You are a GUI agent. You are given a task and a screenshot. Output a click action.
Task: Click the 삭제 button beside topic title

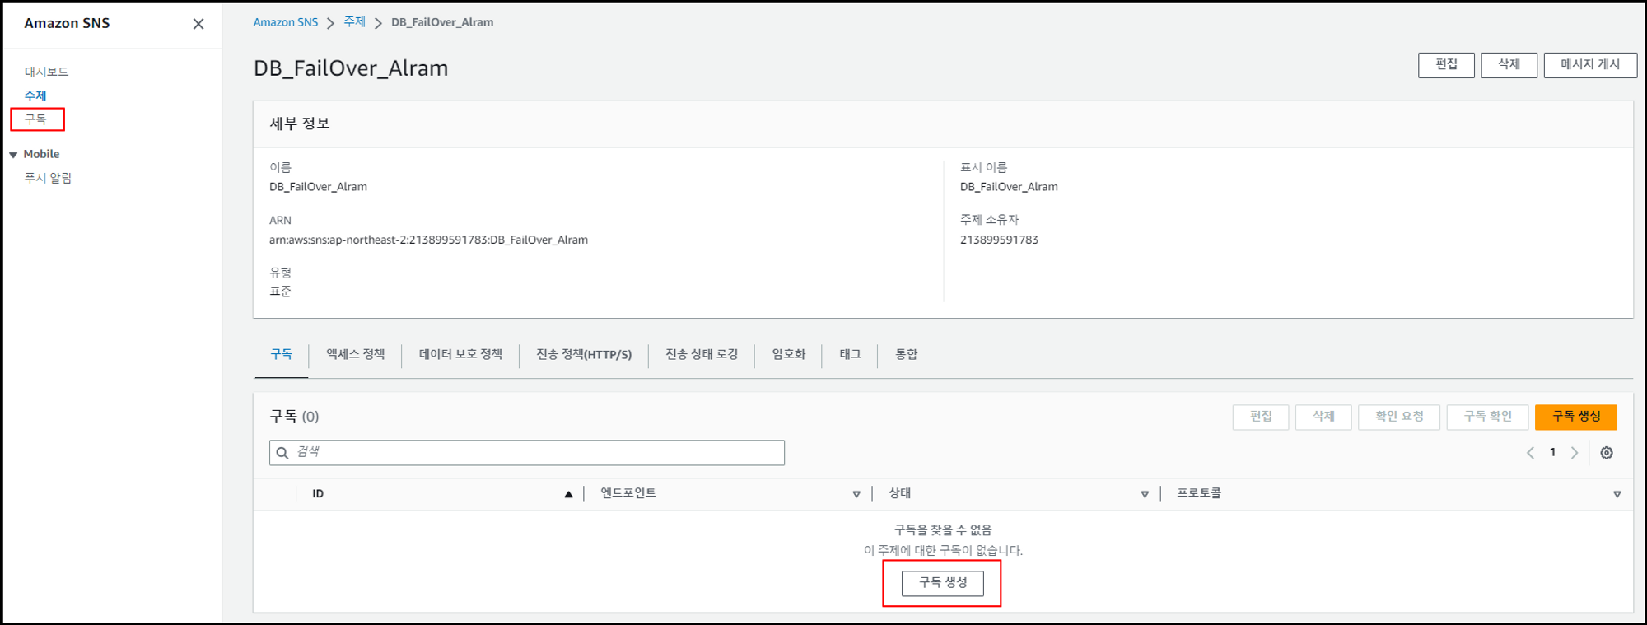[1509, 65]
